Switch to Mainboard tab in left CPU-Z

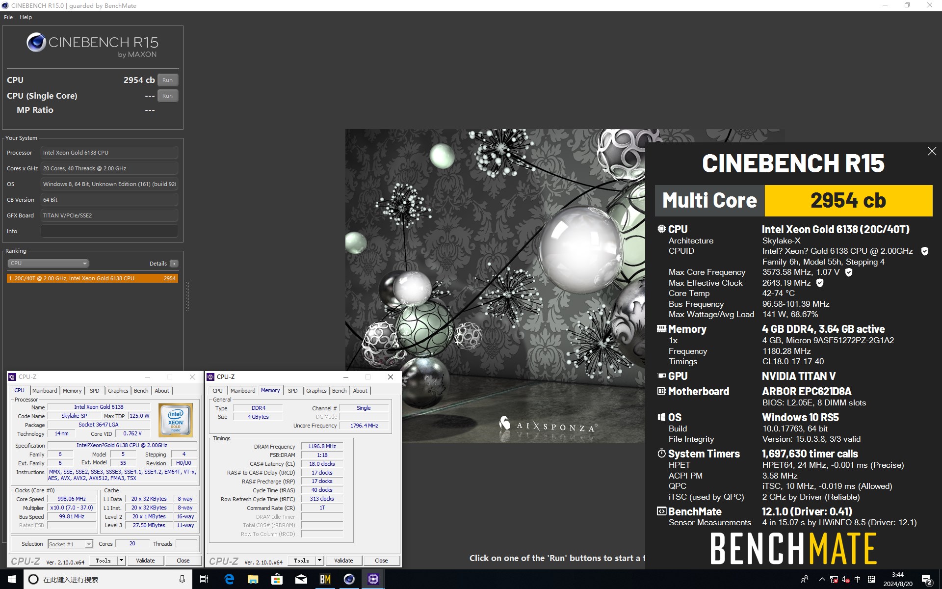(x=45, y=391)
